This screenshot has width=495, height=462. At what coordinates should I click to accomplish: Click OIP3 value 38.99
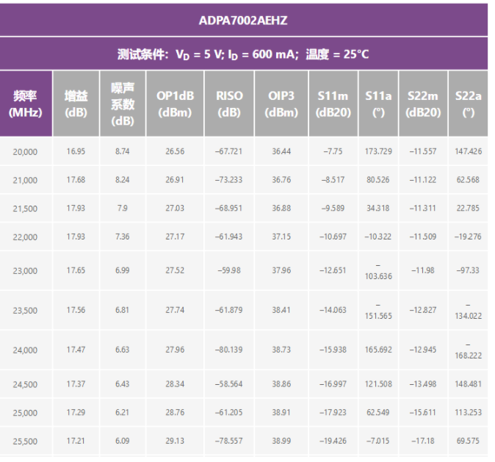click(x=281, y=441)
